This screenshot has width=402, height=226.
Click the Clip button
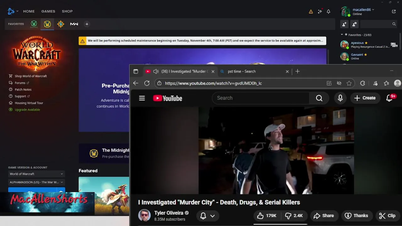[x=387, y=216]
